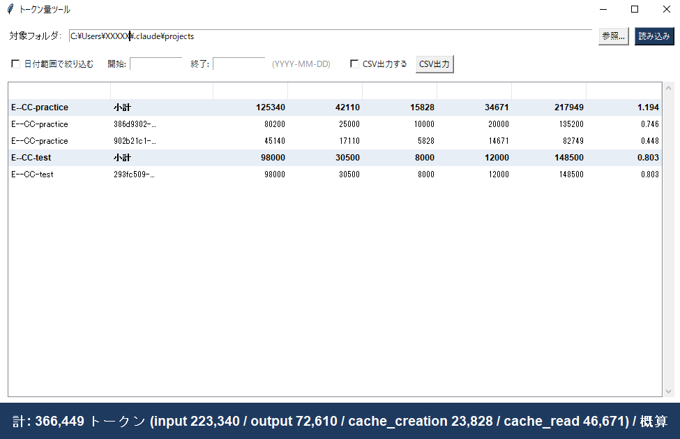The height and width of the screenshot is (439, 680).
Task: Click the value 15828 in the table
Action: (x=423, y=107)
